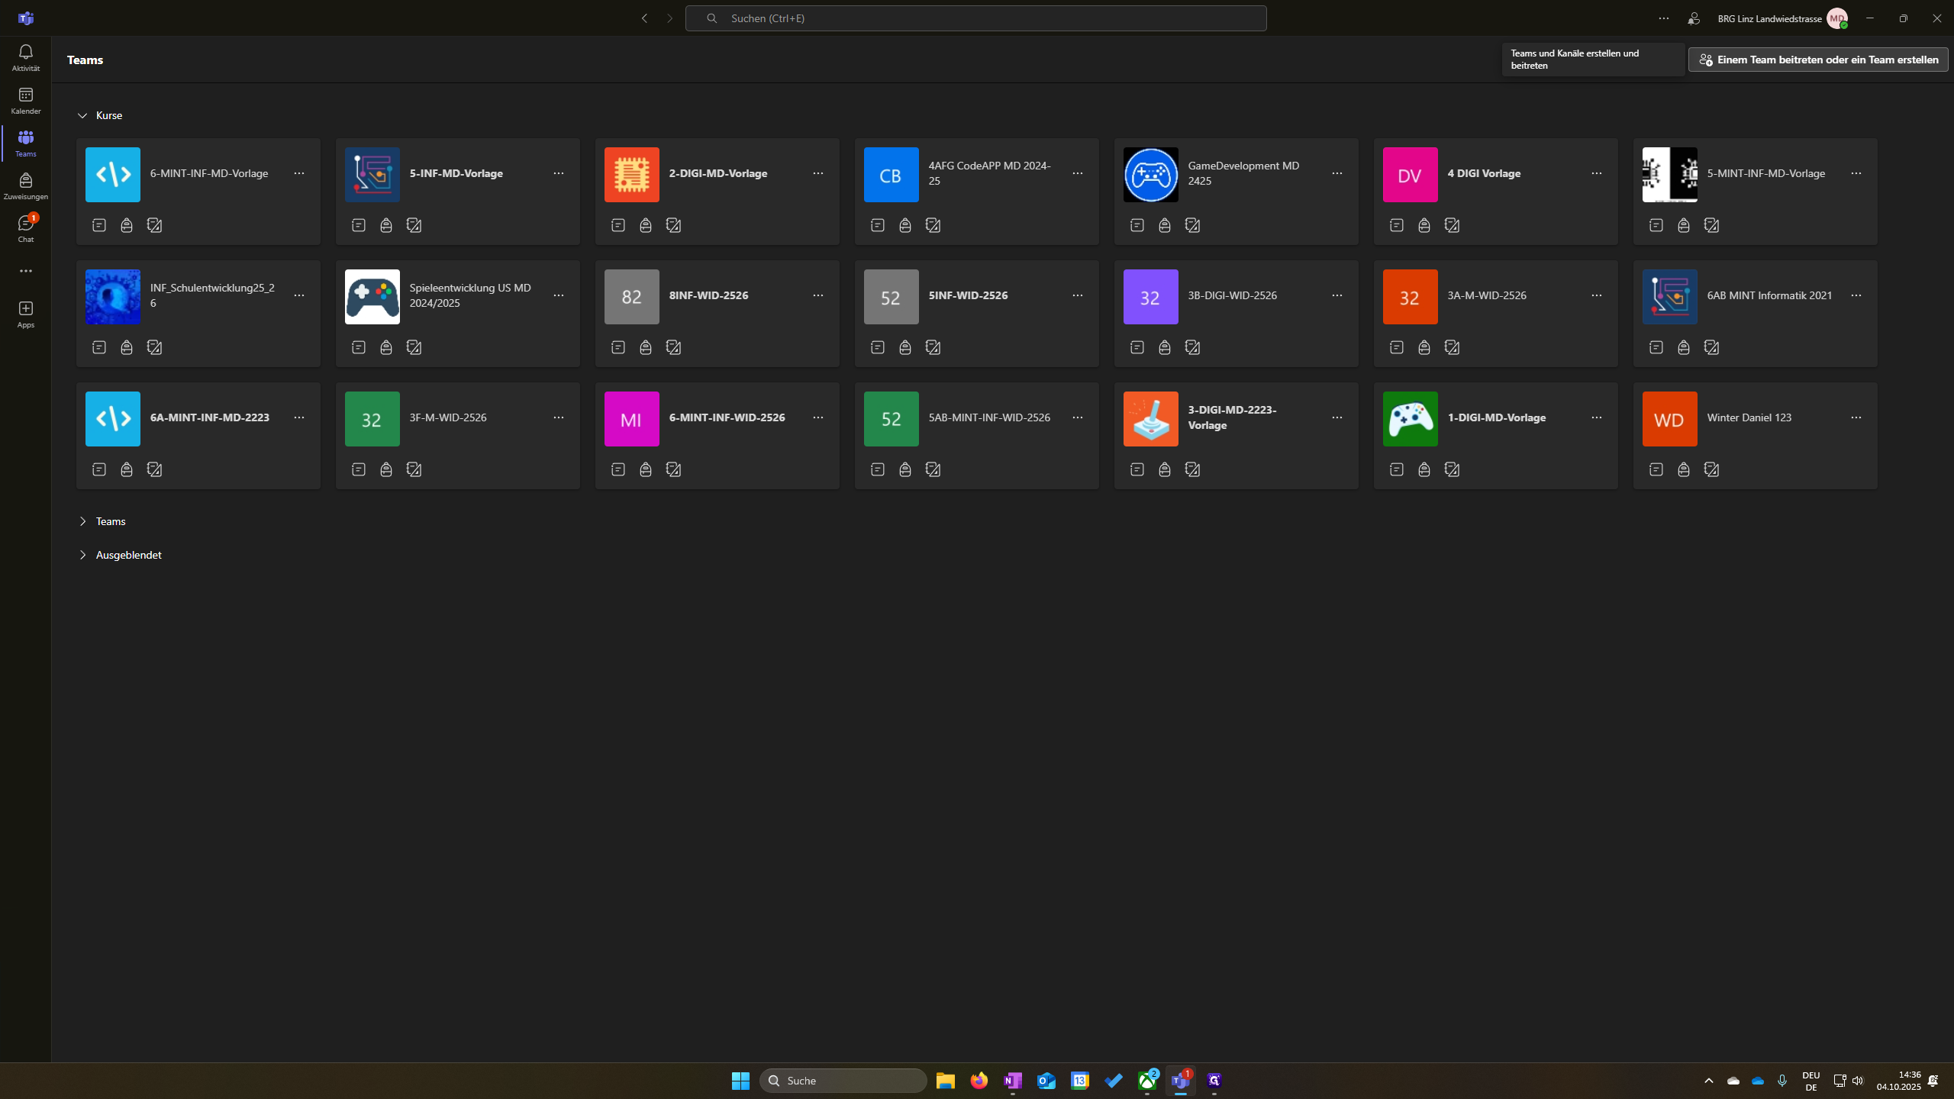Open more options for GameDevelopment MD 2425
This screenshot has height=1099, width=1954.
coord(1337,173)
